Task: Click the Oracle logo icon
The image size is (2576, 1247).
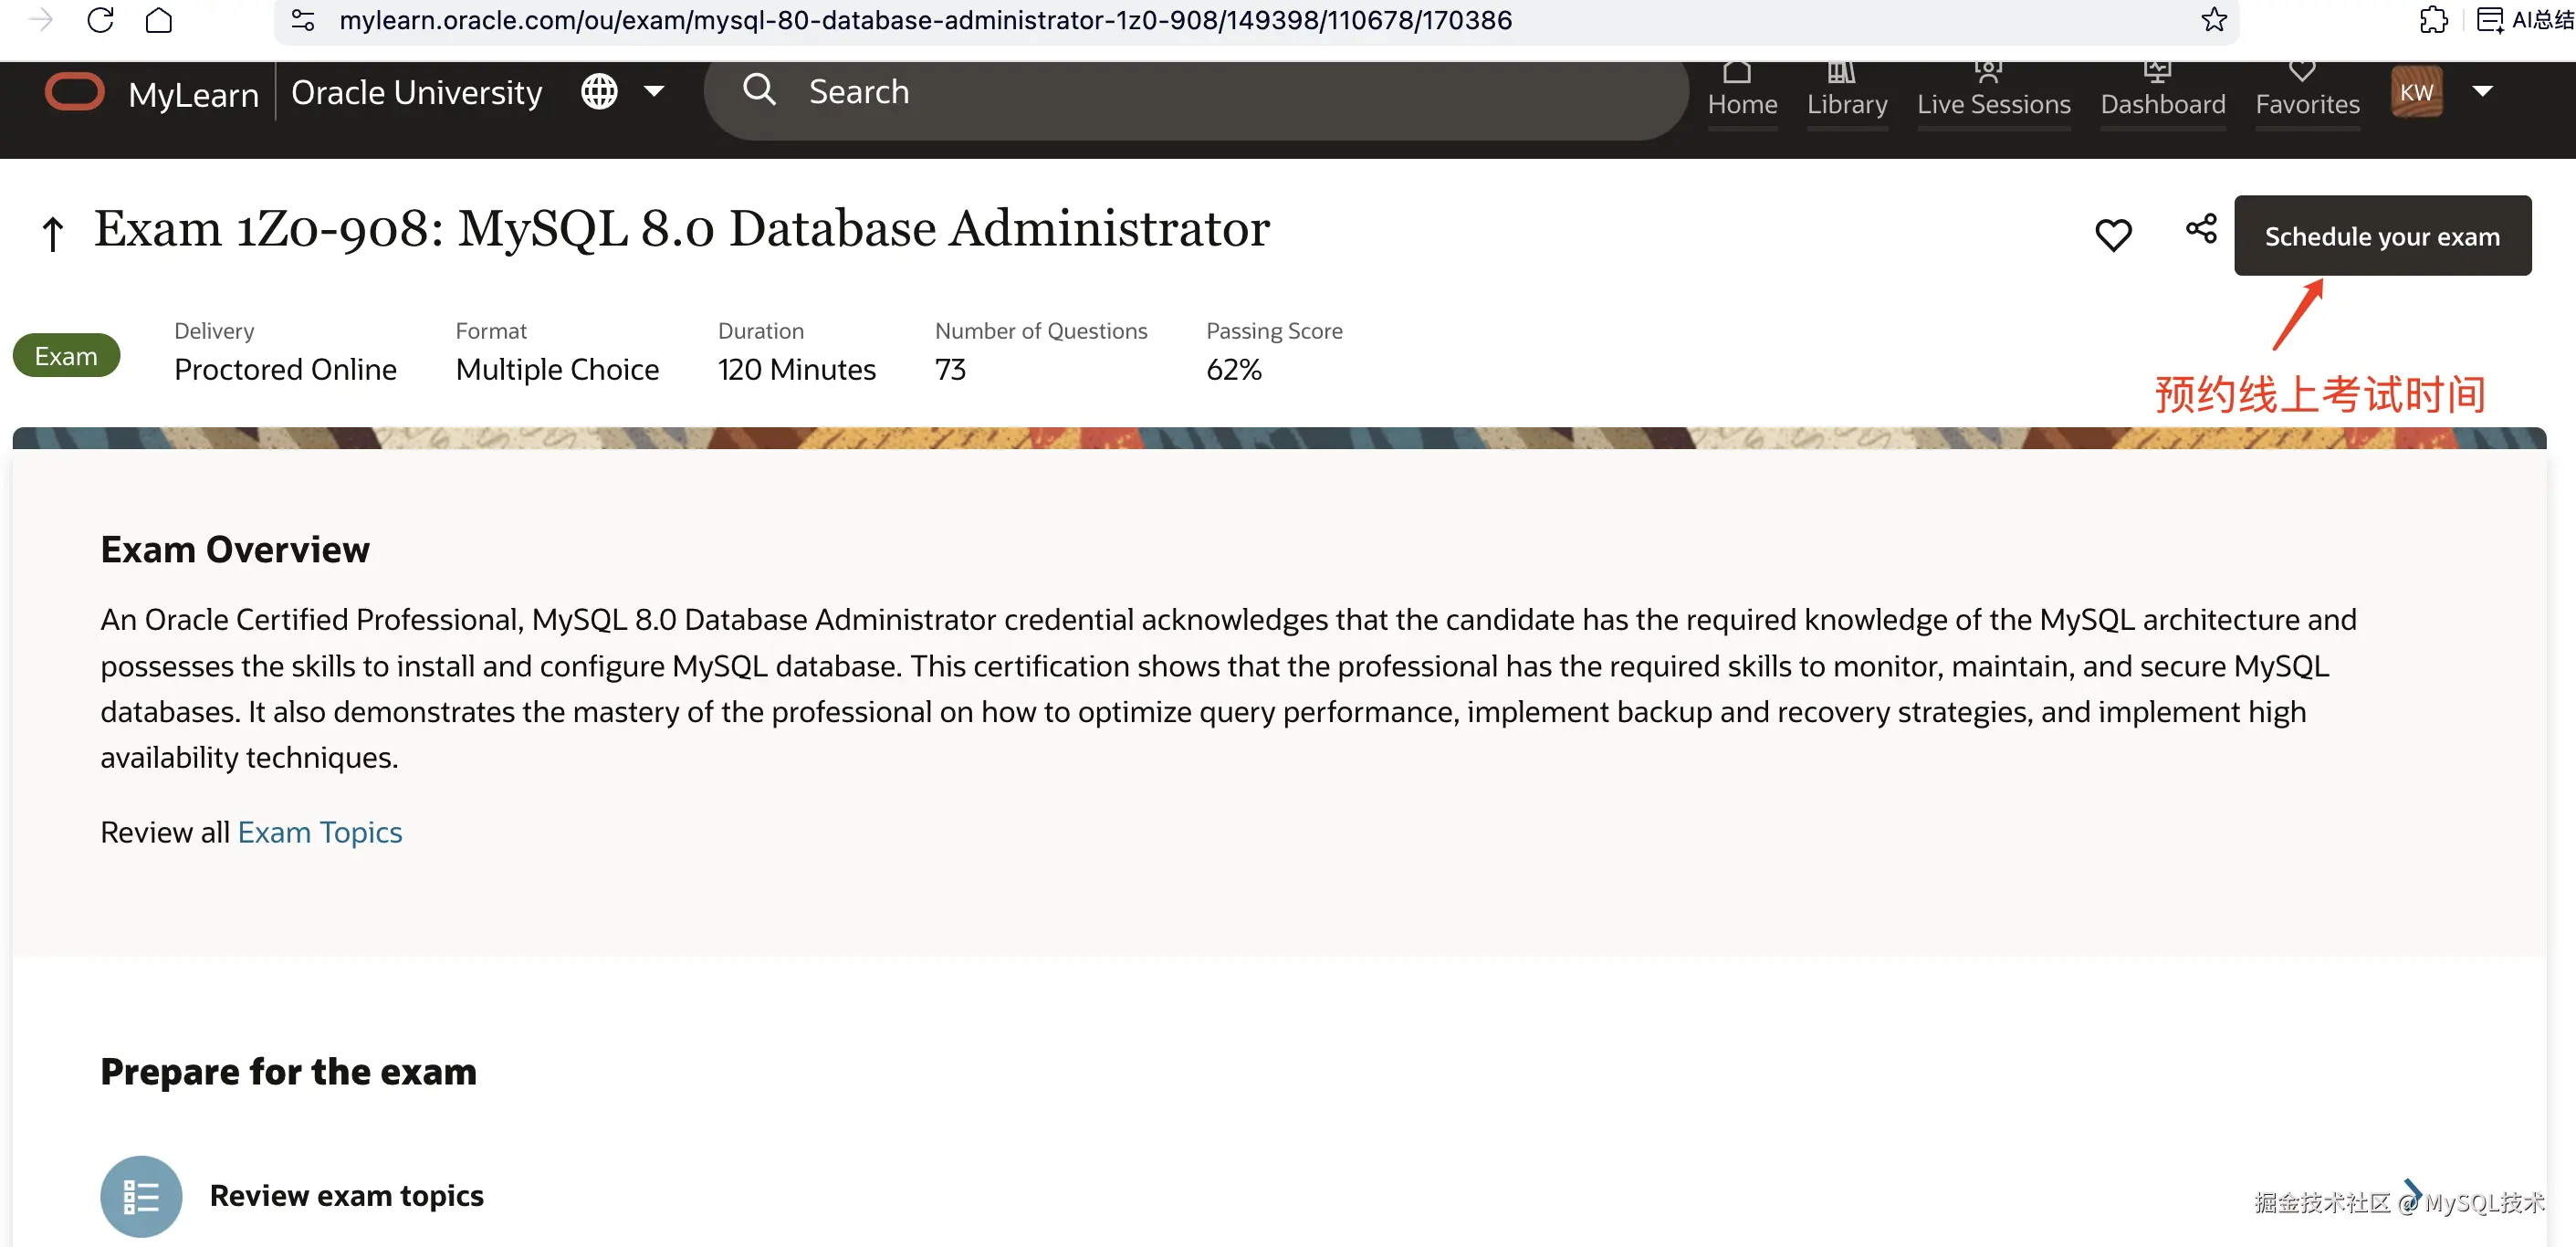Action: (74, 92)
